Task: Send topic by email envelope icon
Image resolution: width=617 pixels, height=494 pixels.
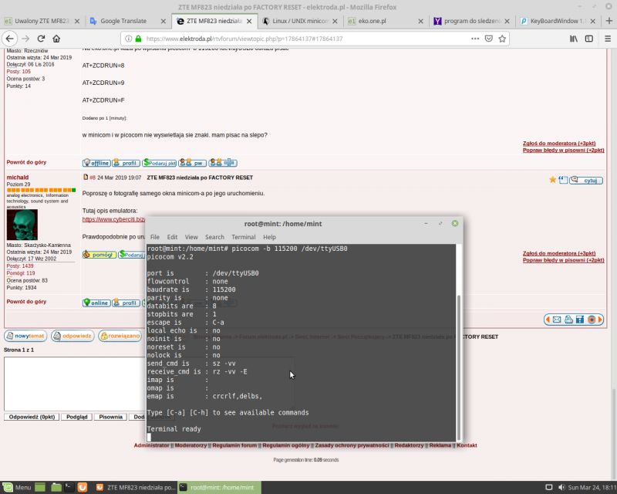Action: (x=556, y=320)
